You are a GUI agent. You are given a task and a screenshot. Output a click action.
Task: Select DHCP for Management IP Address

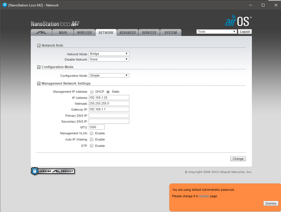pyautogui.click(x=92, y=92)
